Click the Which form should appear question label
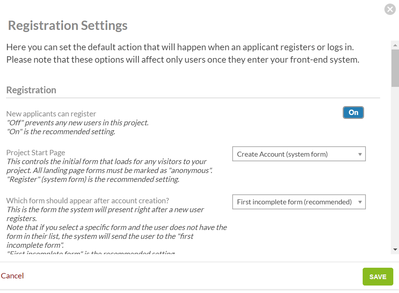This screenshot has width=399, height=293. (88, 200)
